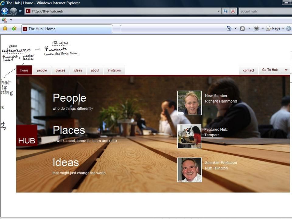Viewport: 292px width, 219px height.
Task: Expand the feeds dropdown arrow
Action: 249,28
